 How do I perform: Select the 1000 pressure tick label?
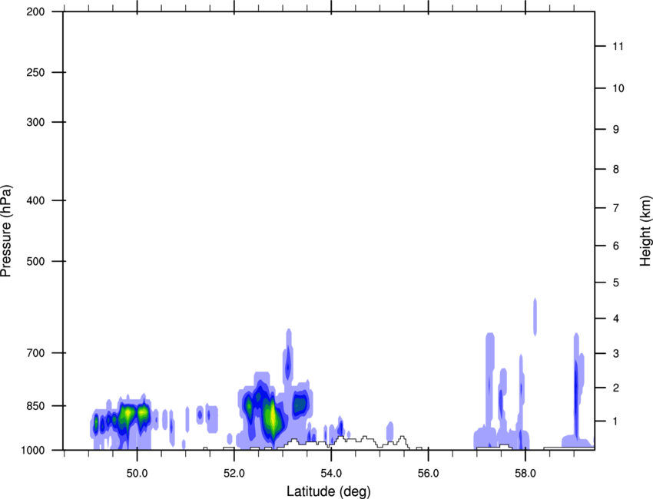pyautogui.click(x=32, y=450)
